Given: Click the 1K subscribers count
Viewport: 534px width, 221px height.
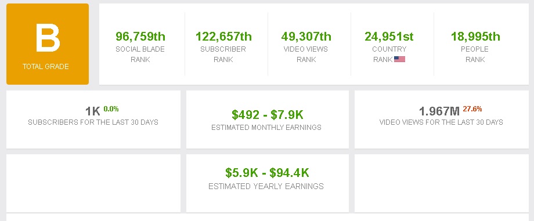Looking at the screenshot, I should tap(93, 111).
